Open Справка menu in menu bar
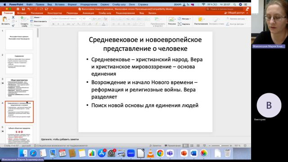The height and width of the screenshot is (162, 288). (143, 4)
